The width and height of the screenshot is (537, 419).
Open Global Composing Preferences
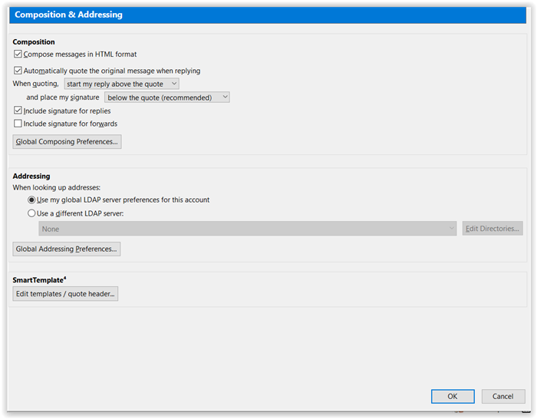(x=68, y=141)
